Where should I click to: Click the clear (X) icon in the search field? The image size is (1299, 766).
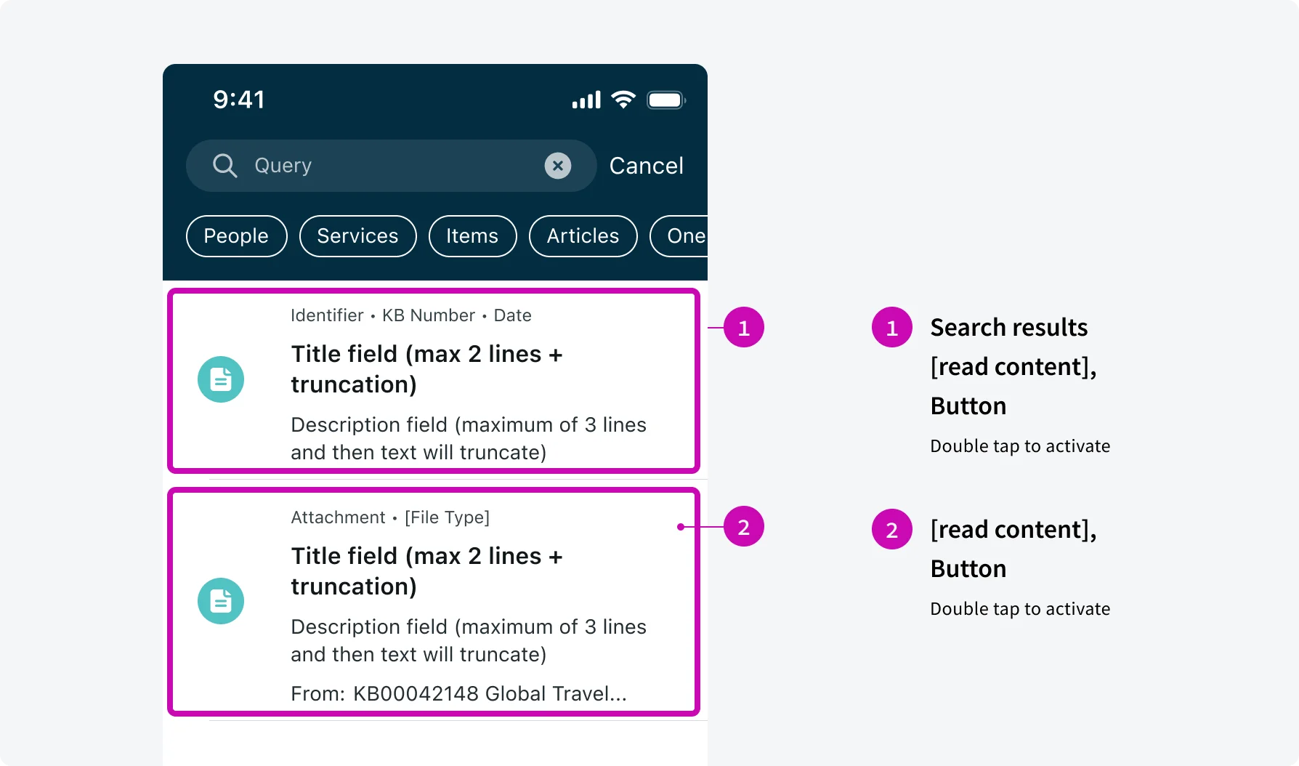557,166
